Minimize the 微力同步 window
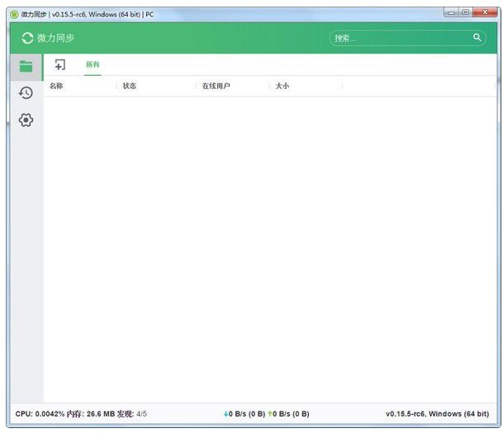The width and height of the screenshot is (503, 433). pos(451,13)
